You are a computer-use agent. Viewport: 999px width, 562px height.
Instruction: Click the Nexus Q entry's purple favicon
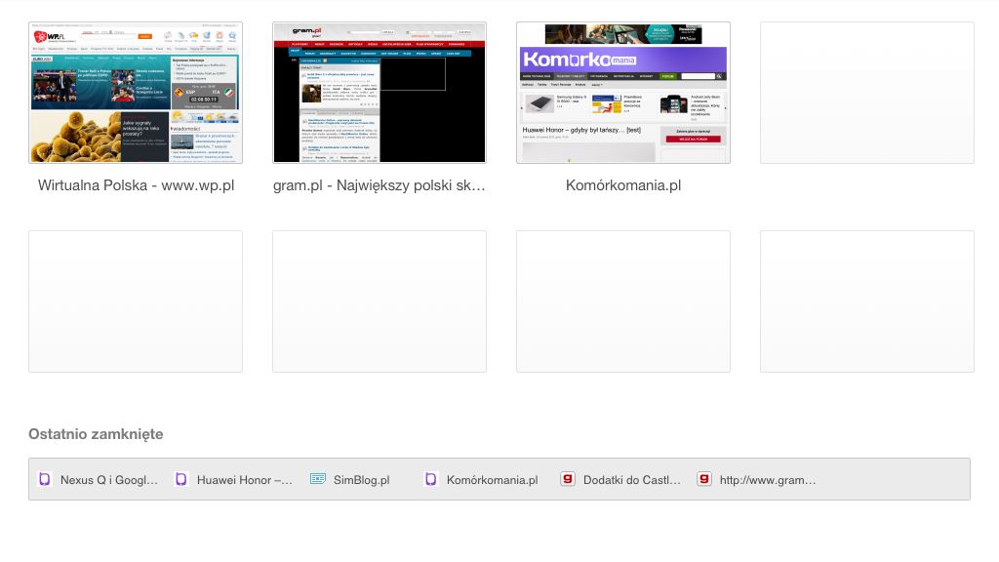(45, 479)
